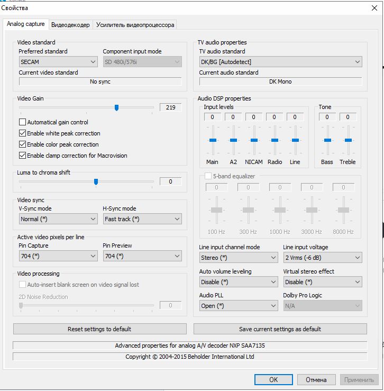The width and height of the screenshot is (384, 391).
Task: Uncheck clamp correction for Macrovision
Action: [x=22, y=156]
